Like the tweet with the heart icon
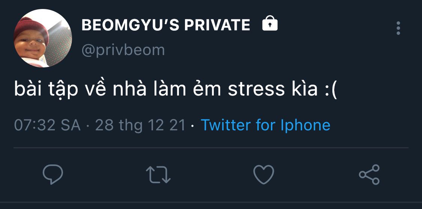The image size is (422, 209). [264, 175]
